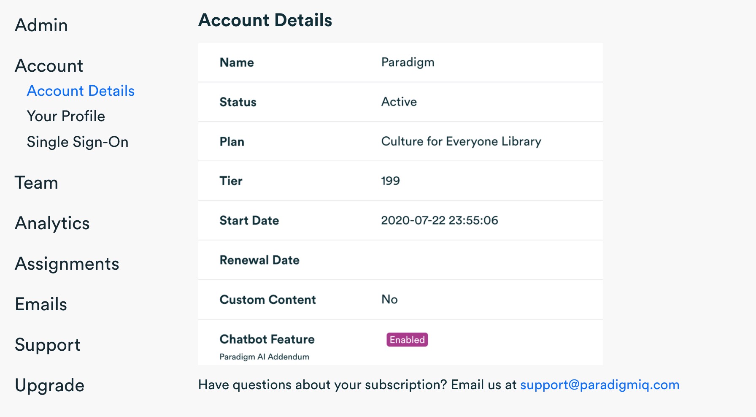Click the Enabled badge for Chatbot Feature

[x=407, y=340]
